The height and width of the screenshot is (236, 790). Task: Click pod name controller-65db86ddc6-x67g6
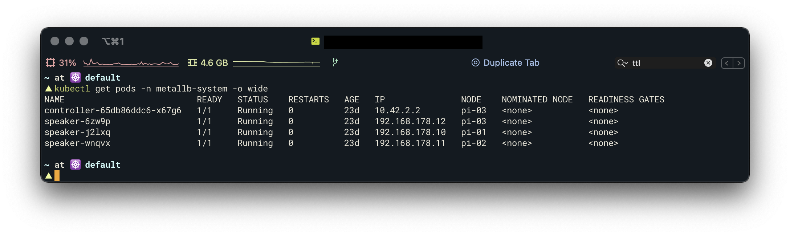coord(113,110)
